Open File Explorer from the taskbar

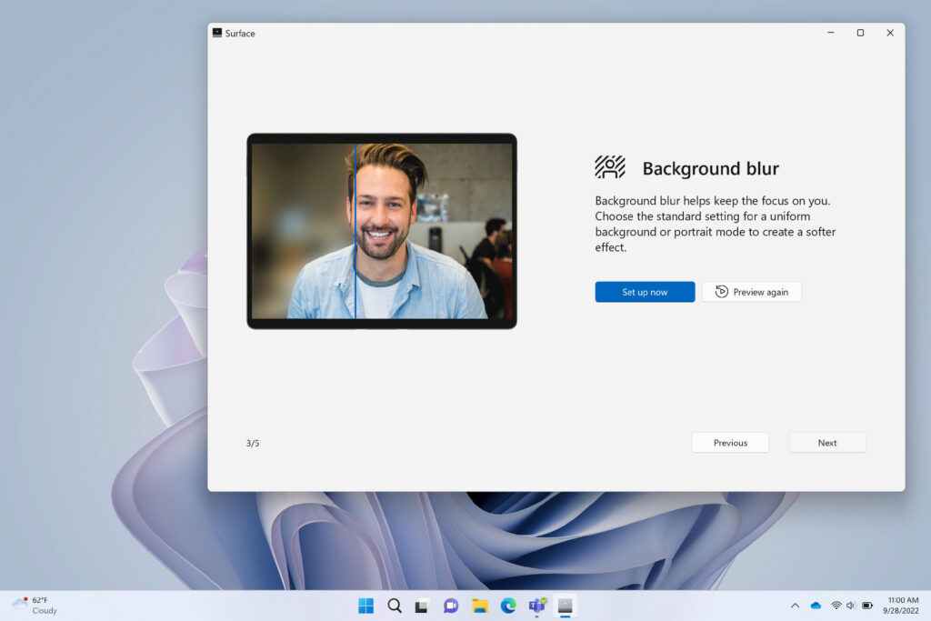479,606
